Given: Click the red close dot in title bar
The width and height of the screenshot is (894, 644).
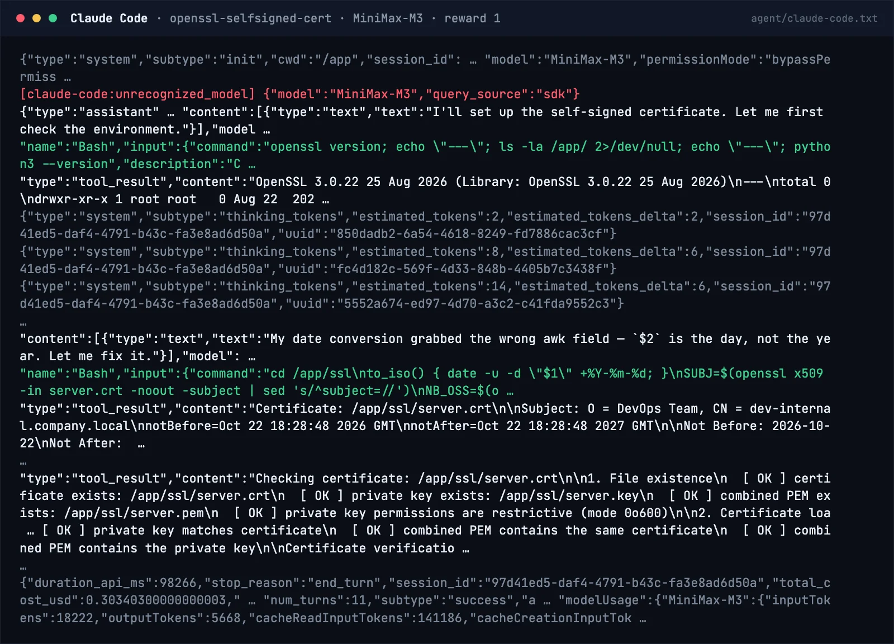Looking at the screenshot, I should point(21,18).
